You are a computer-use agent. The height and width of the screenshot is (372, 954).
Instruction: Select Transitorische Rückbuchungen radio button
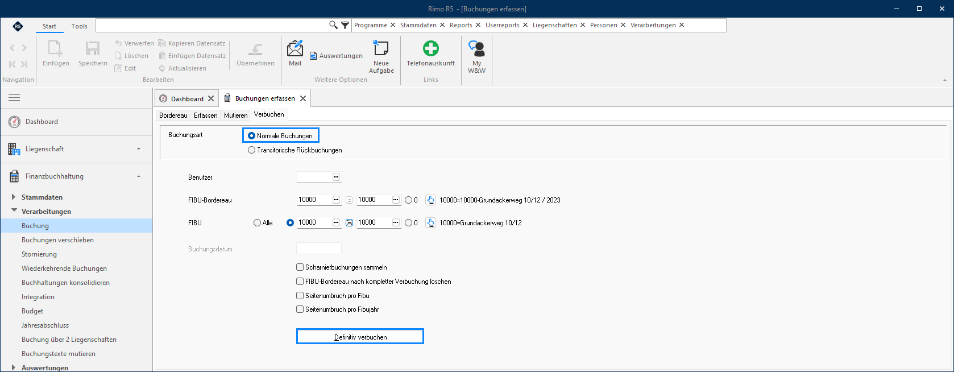pos(251,150)
